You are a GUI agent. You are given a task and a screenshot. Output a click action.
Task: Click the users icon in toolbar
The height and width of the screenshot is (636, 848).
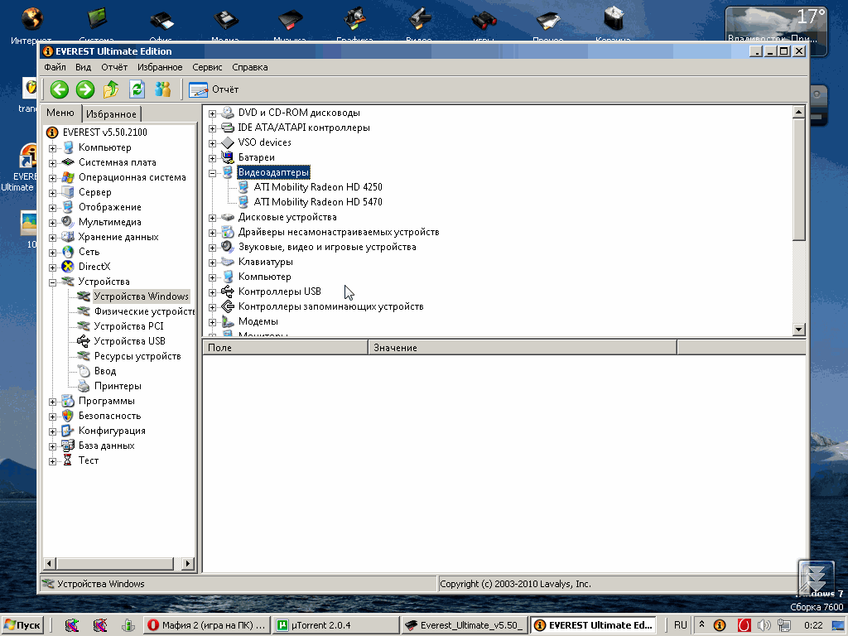(163, 89)
